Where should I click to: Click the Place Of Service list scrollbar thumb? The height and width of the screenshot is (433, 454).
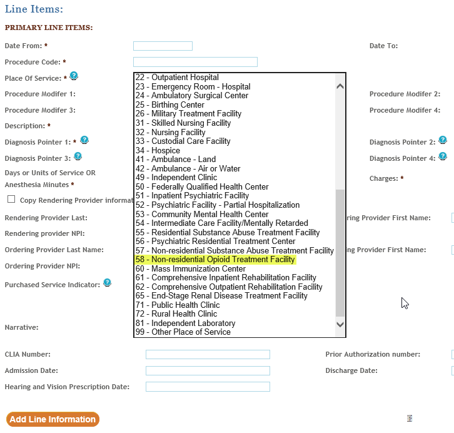(x=340, y=253)
